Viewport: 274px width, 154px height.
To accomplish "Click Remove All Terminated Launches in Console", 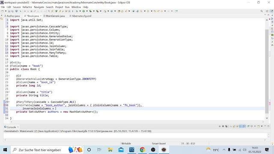I will click(226, 126).
